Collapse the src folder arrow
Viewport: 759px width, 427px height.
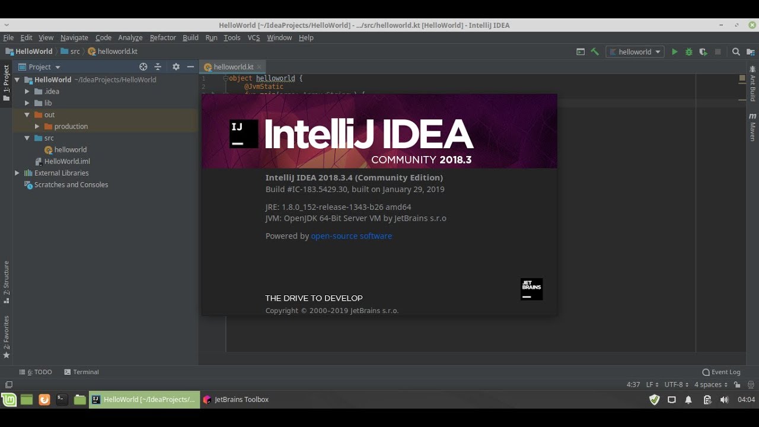pos(27,138)
